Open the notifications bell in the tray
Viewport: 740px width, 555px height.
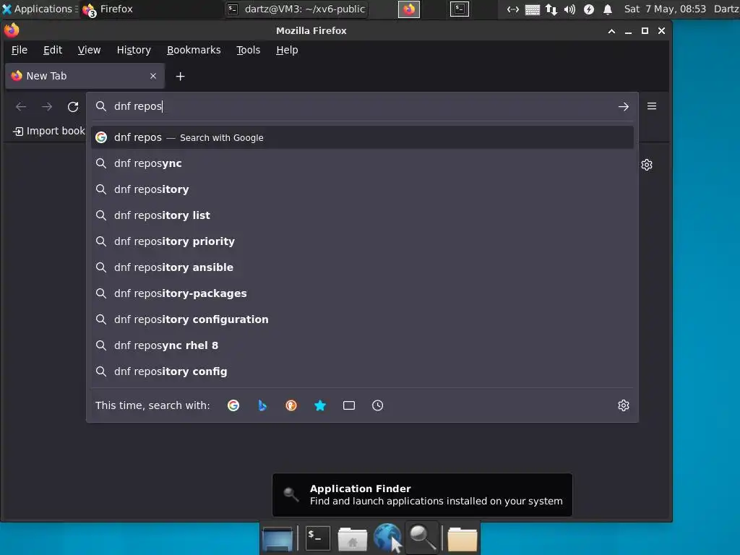[x=608, y=9]
